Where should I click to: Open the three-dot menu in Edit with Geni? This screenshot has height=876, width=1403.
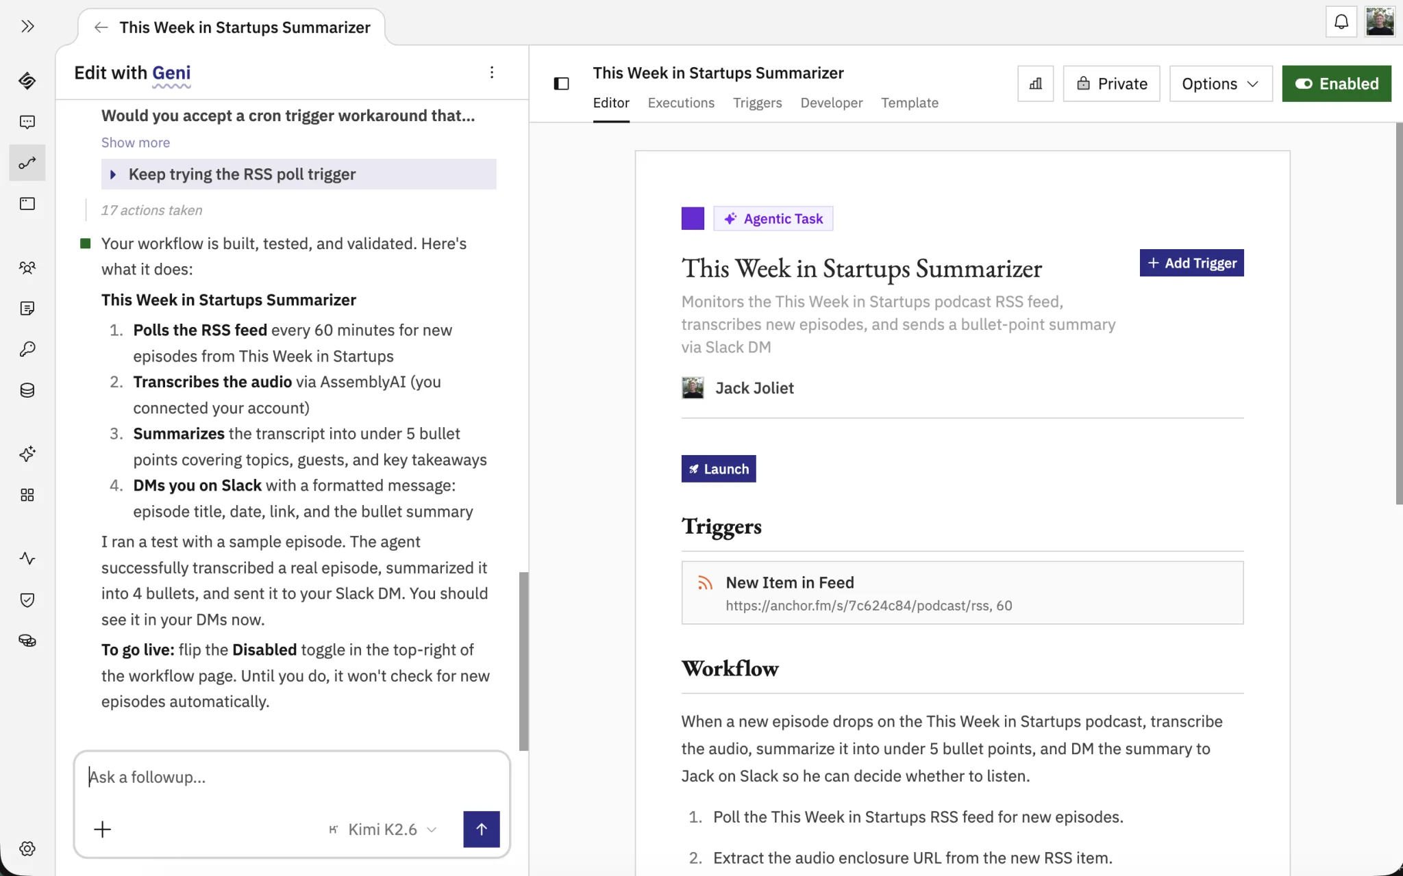pos(492,73)
